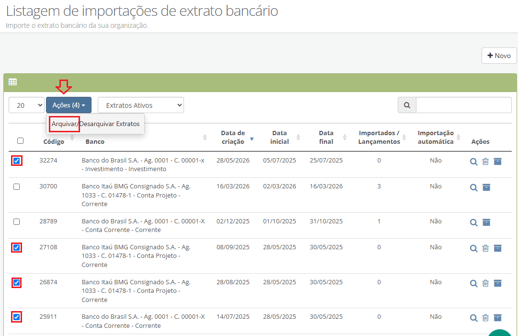Click the search magnifier button
The width and height of the screenshot is (518, 336).
(407, 105)
